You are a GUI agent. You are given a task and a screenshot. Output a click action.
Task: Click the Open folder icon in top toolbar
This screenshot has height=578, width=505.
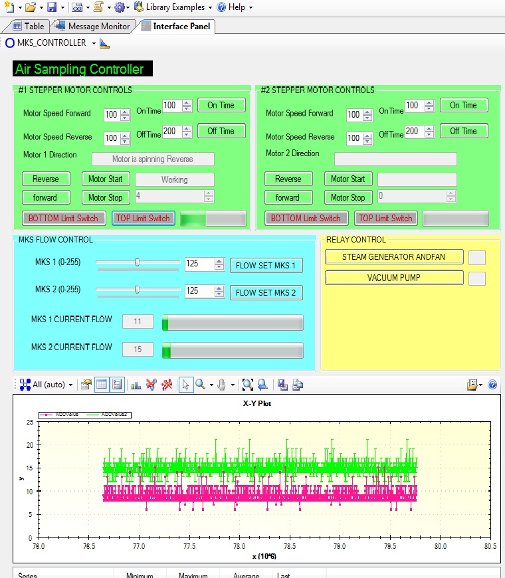point(30,7)
